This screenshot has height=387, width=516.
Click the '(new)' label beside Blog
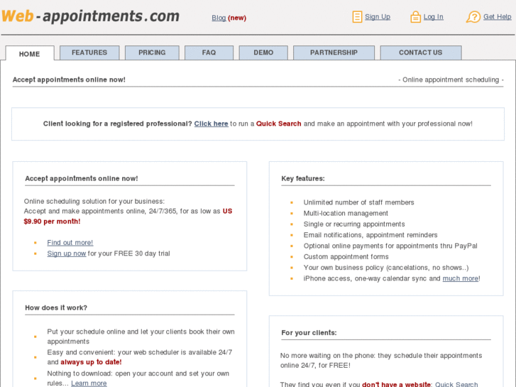pos(237,18)
